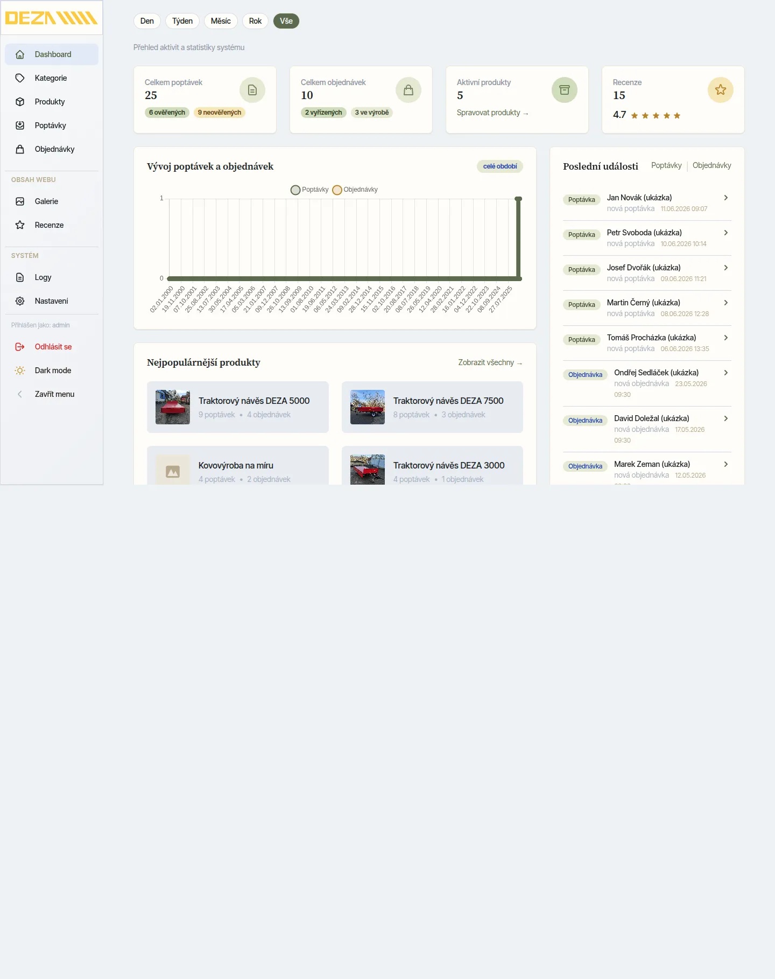Click Zobrazit všechny products link
The width and height of the screenshot is (775, 979).
490,362
